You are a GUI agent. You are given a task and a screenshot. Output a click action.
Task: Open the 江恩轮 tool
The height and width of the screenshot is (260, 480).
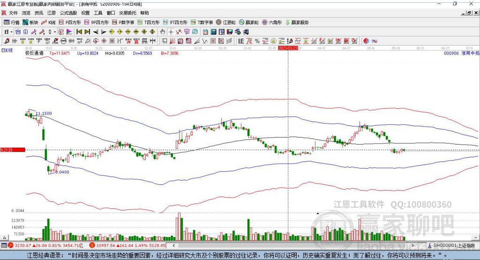point(226,23)
